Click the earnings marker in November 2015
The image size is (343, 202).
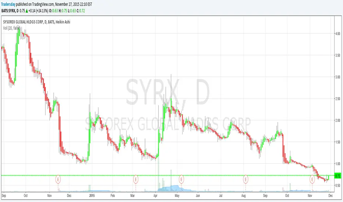[x=312, y=180]
